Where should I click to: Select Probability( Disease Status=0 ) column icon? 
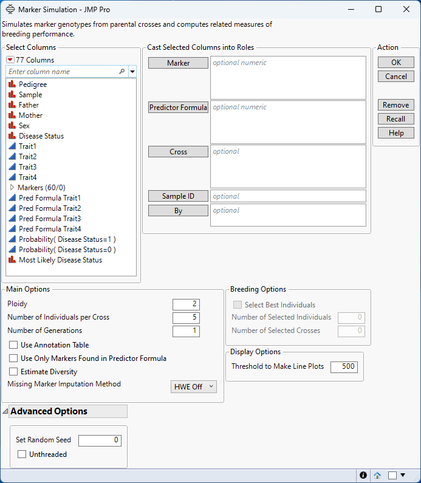coord(12,250)
